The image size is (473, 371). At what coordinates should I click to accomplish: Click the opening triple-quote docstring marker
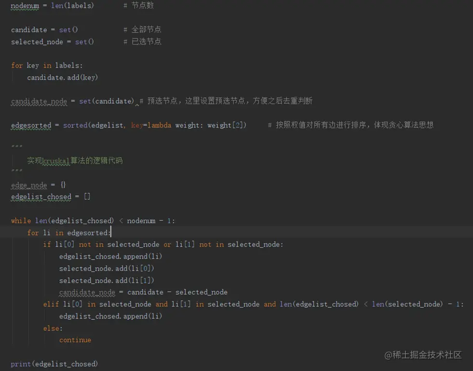click(16, 147)
